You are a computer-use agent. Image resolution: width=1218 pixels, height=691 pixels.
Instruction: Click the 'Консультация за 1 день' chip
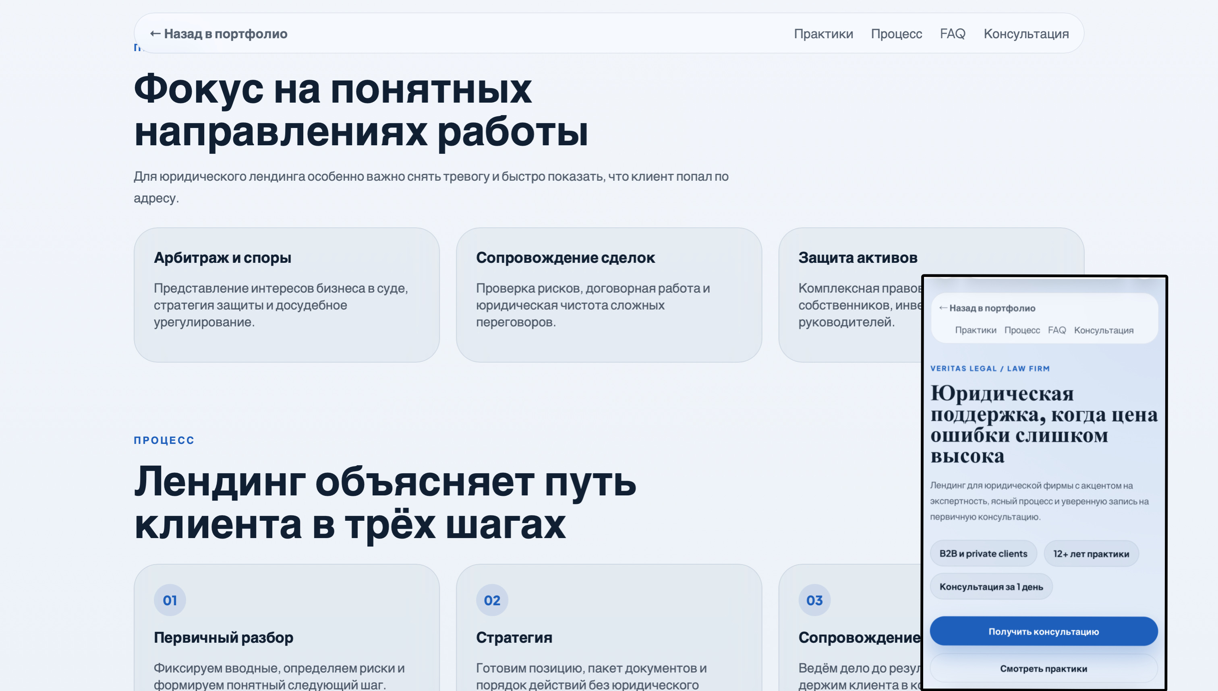pyautogui.click(x=991, y=587)
